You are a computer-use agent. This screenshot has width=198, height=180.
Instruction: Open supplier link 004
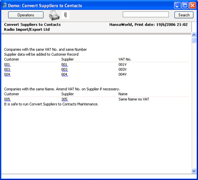[64, 74]
